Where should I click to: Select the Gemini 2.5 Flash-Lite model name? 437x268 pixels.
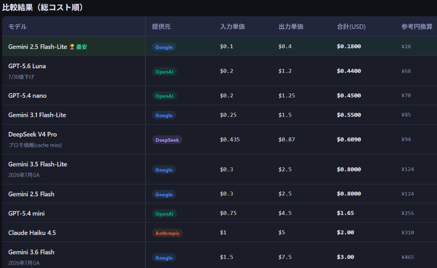click(38, 47)
